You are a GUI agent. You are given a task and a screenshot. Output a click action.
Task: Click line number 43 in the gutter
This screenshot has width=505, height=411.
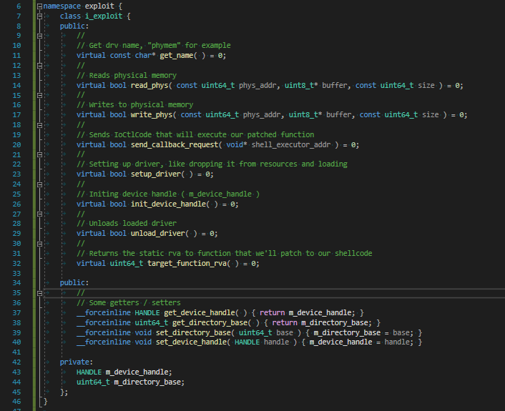[16, 372]
